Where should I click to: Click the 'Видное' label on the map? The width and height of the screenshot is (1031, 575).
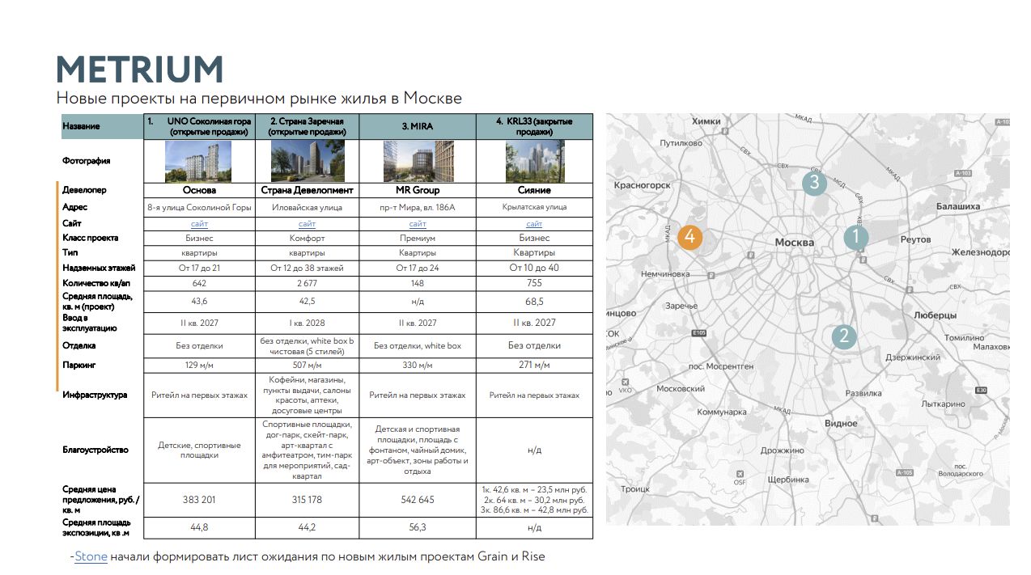[841, 423]
